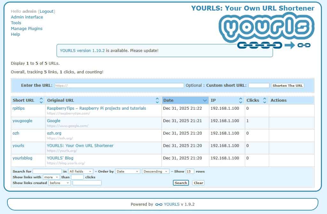Go to Manage Plugins
This screenshot has height=214, width=327.
tap(27, 29)
